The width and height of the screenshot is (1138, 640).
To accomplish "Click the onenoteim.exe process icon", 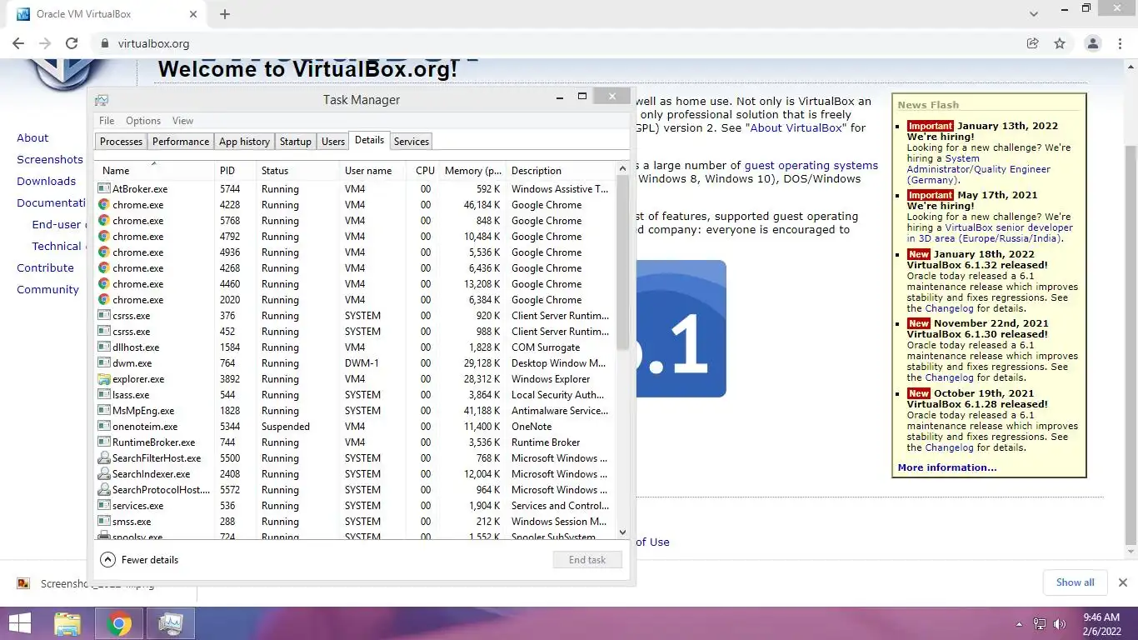I will pos(104,427).
